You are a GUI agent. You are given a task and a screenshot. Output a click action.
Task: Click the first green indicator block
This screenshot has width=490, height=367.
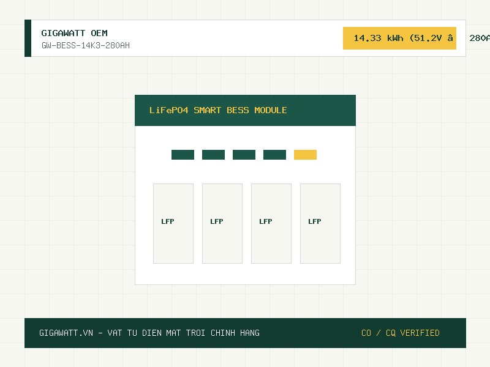[183, 155]
